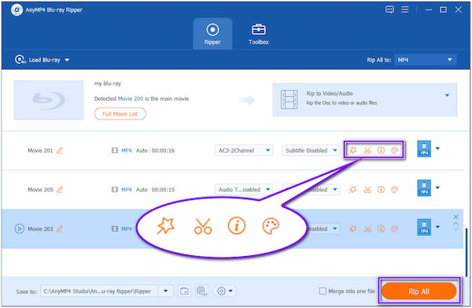Remove Movie 203 with the X icon
The height and width of the screenshot is (308, 472).
point(455,217)
